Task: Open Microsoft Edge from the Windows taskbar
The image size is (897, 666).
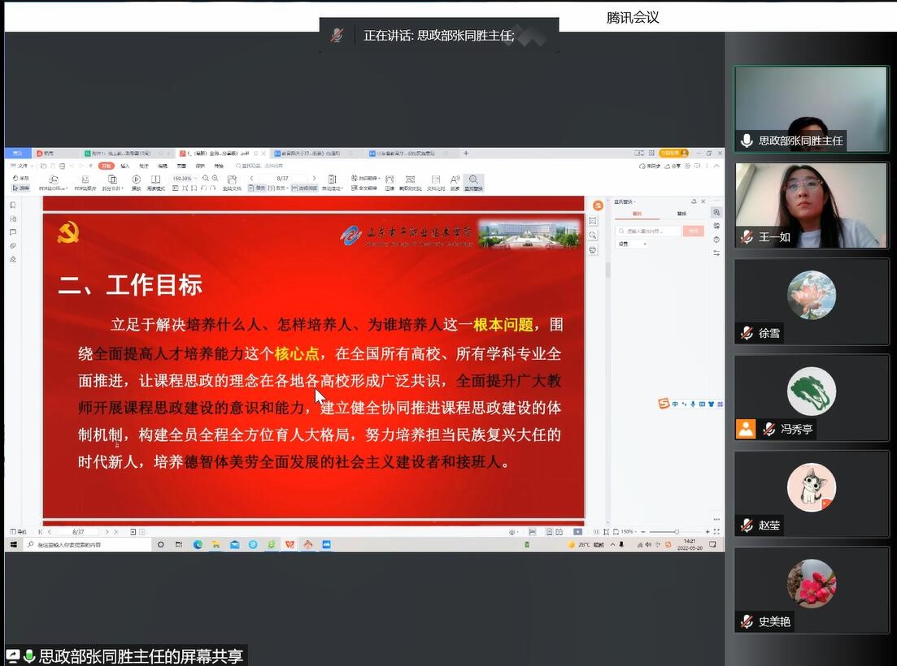Action: coord(198,544)
